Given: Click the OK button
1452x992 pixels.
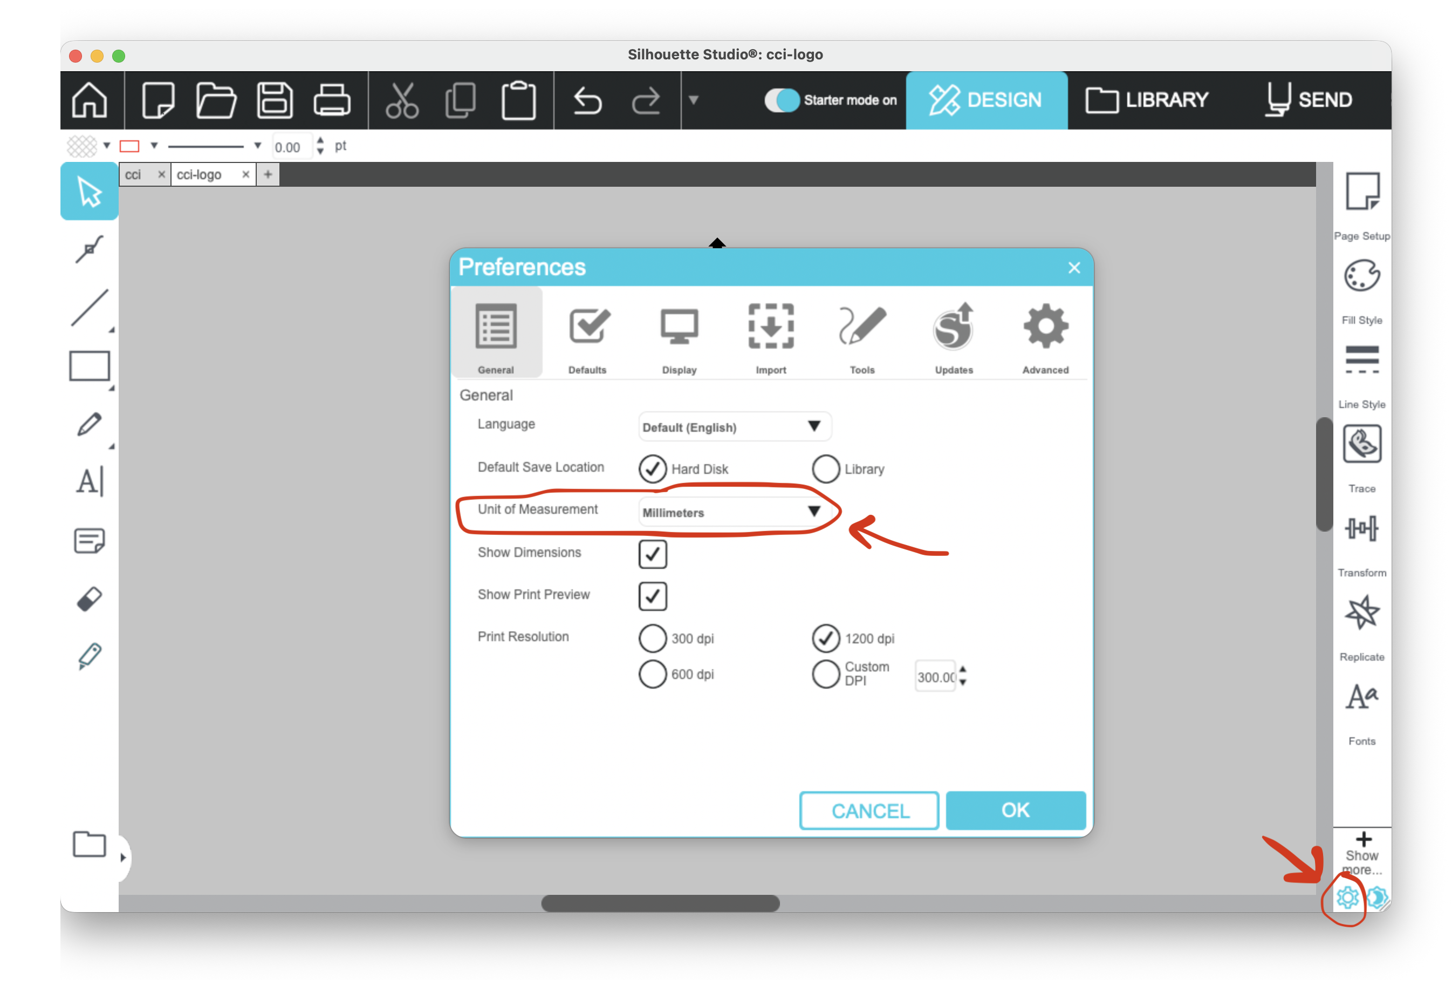Looking at the screenshot, I should pos(1015,810).
